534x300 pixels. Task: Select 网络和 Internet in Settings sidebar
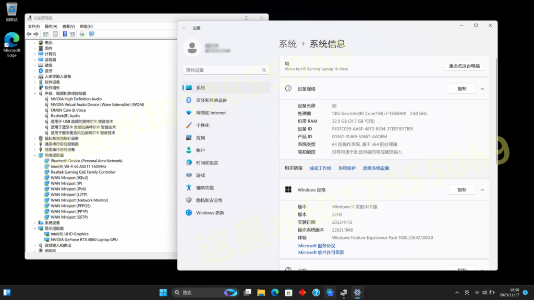[226, 113]
